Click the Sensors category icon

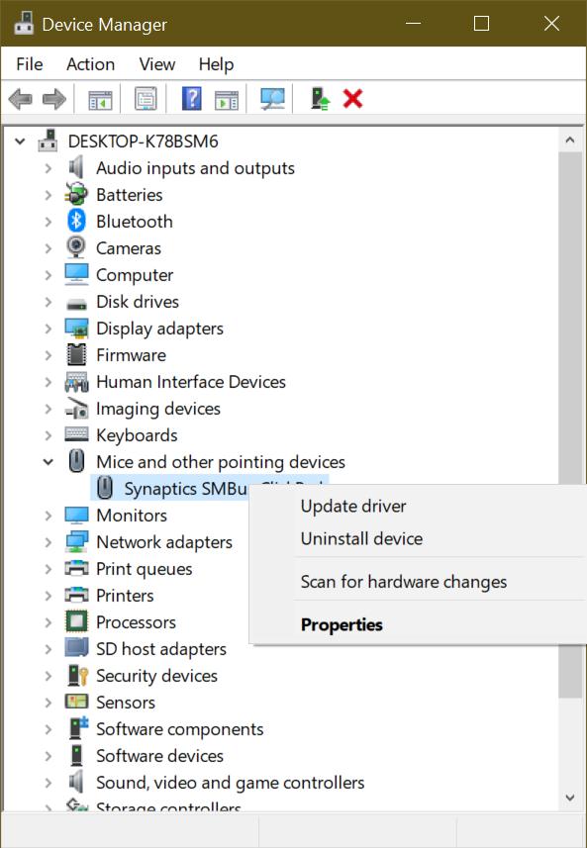[x=76, y=702]
